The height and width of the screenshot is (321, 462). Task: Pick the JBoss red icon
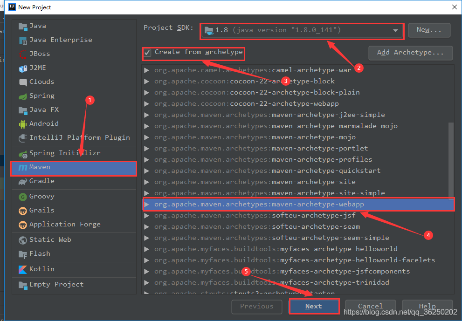[x=23, y=55]
